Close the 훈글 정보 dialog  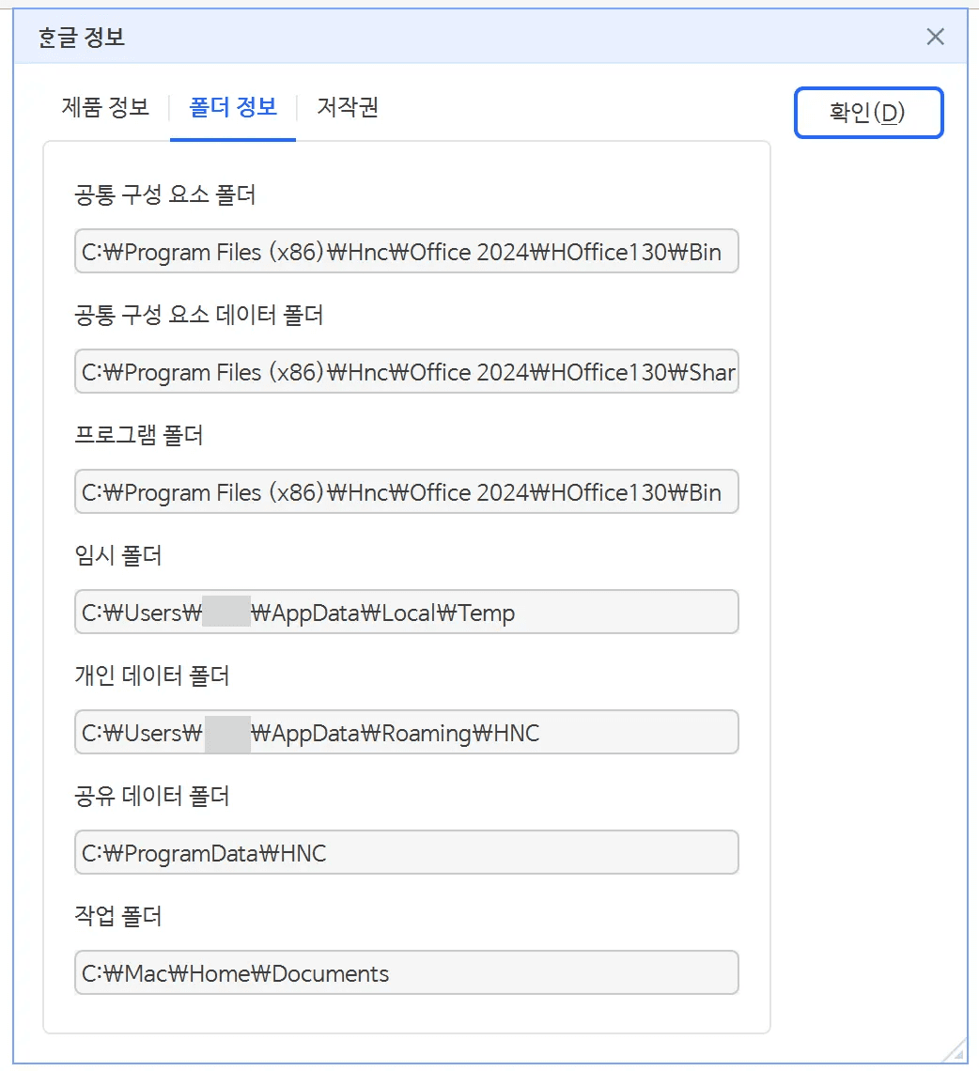point(935,37)
